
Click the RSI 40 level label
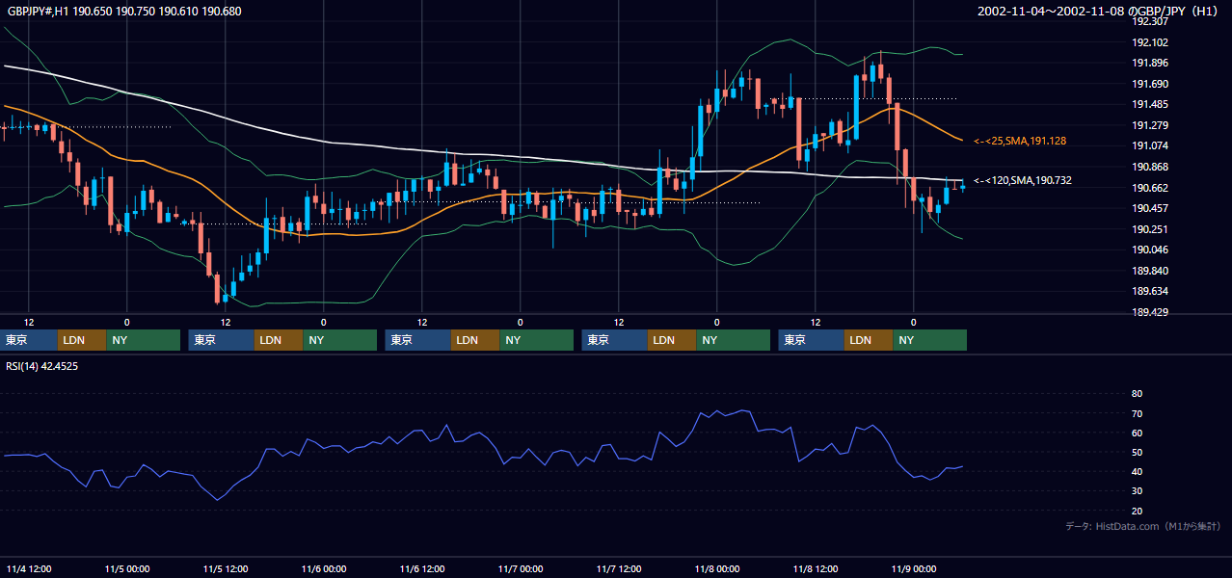[1137, 471]
